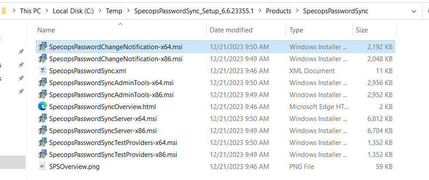
Task: Click date modified of SPSOverview.png
Action: pyautogui.click(x=239, y=166)
